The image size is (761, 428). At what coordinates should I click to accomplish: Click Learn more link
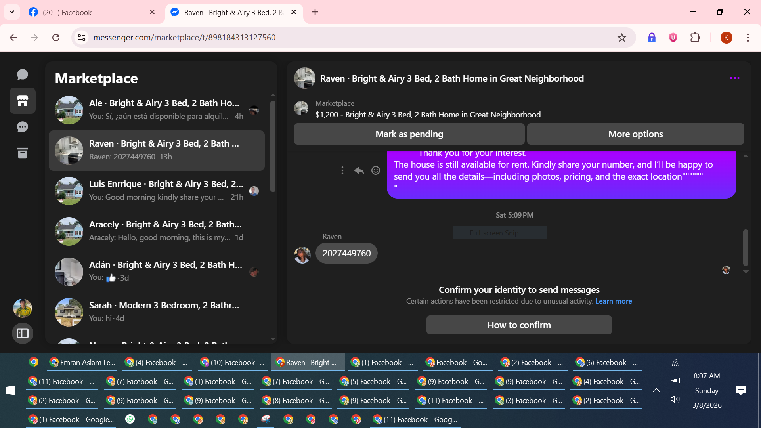click(614, 301)
